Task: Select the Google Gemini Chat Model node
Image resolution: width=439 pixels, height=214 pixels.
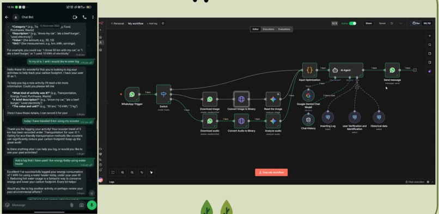Action: click(308, 96)
